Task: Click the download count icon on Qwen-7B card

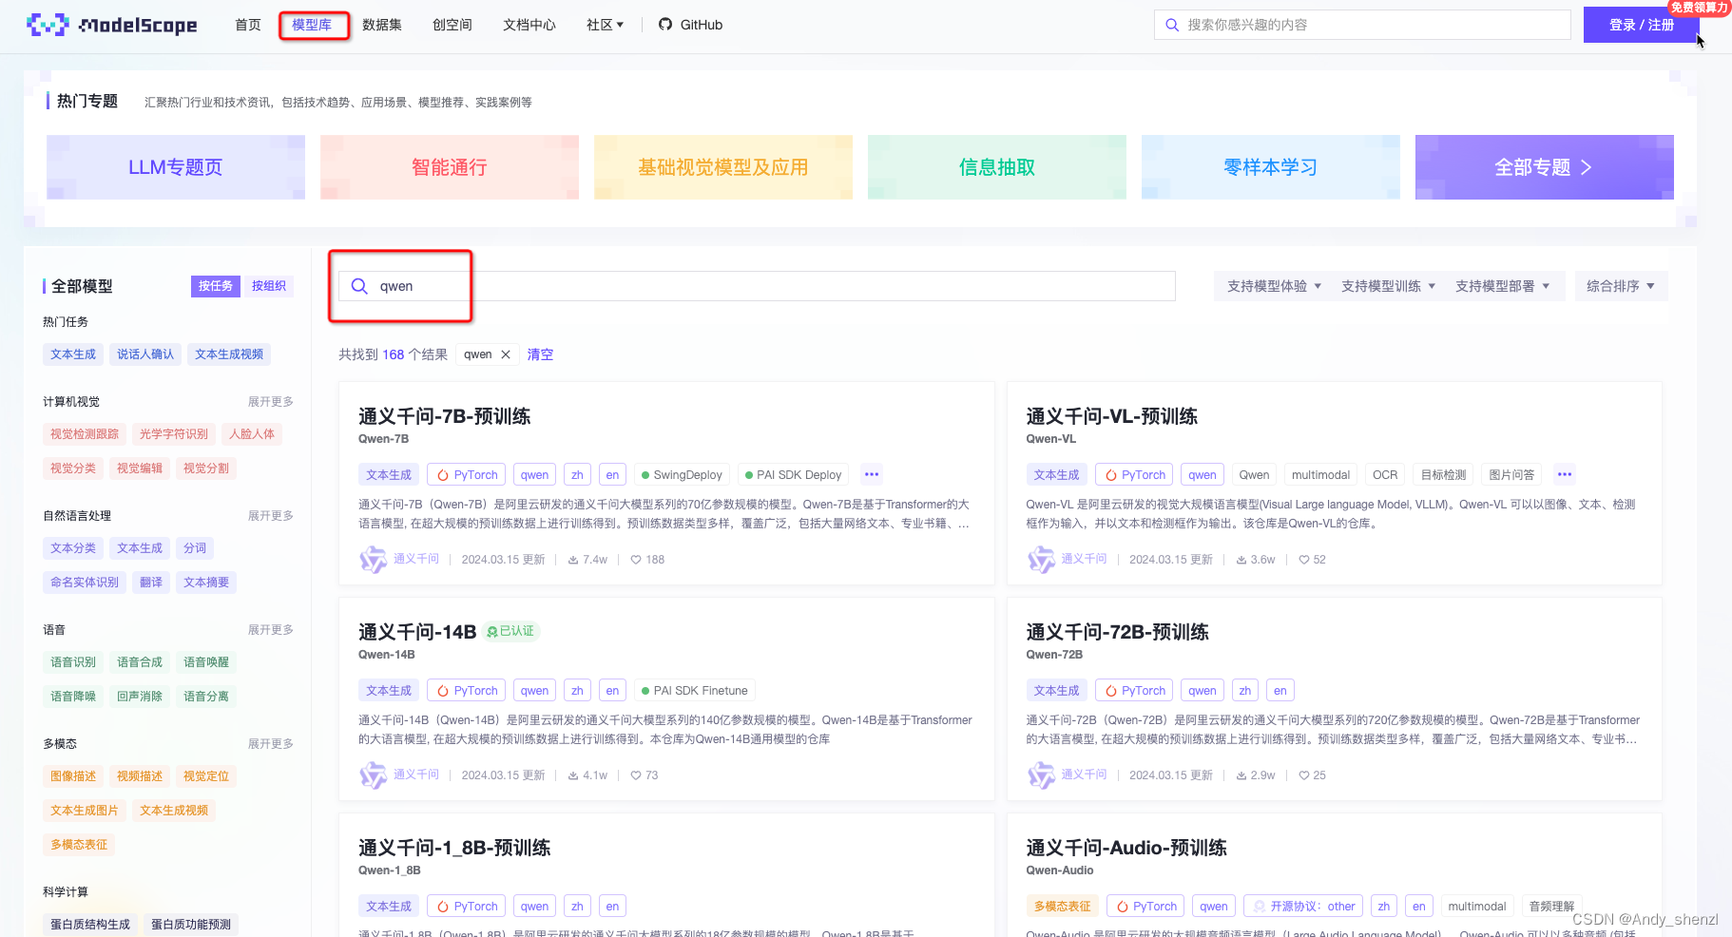Action: point(572,560)
